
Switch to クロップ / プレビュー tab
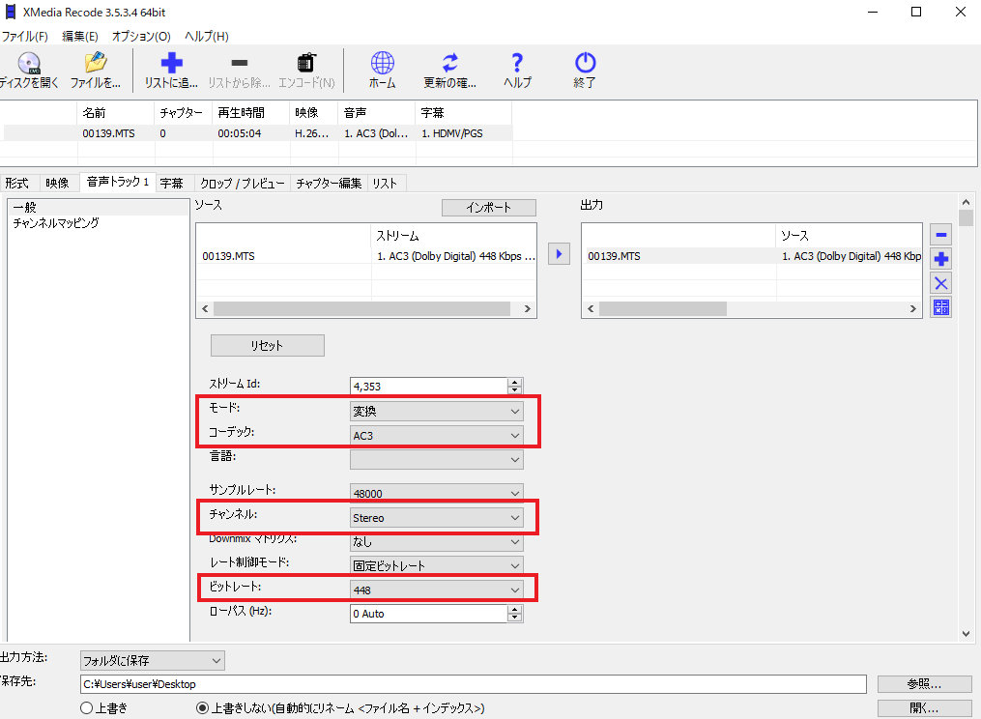243,184
